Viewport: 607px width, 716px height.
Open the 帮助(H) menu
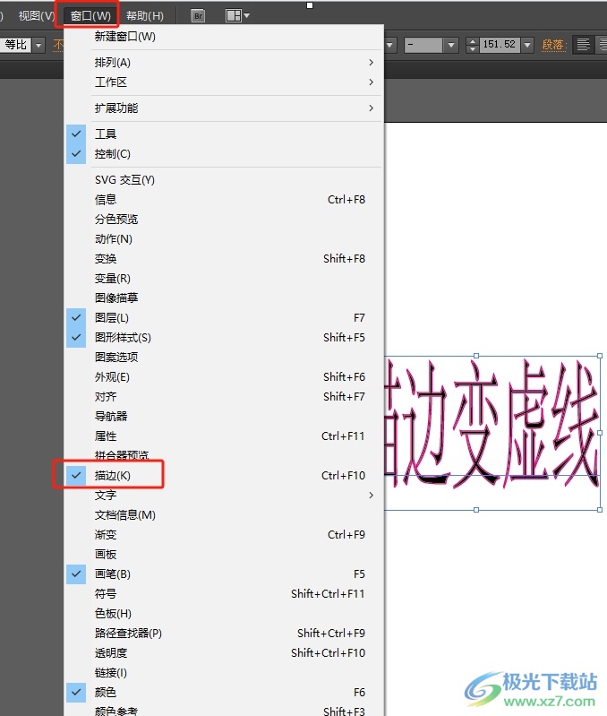click(x=144, y=16)
